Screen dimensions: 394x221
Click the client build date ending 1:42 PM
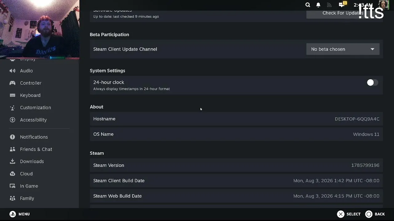336,180
